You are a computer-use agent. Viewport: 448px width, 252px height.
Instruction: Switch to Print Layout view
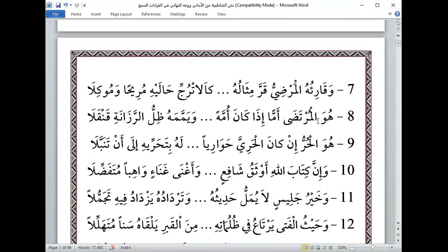click(306, 247)
